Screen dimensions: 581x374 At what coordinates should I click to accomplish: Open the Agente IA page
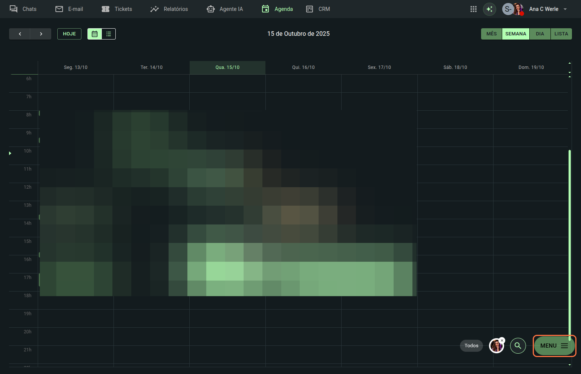coord(225,9)
